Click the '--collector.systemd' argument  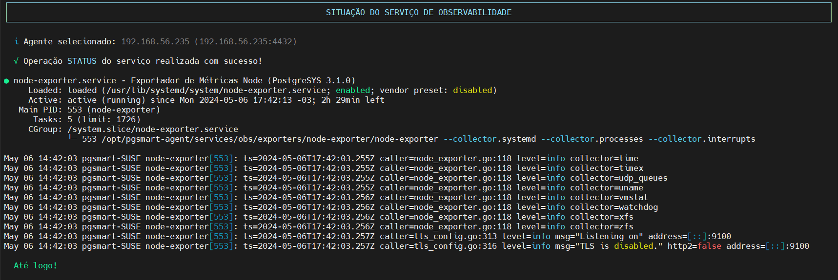pos(490,139)
